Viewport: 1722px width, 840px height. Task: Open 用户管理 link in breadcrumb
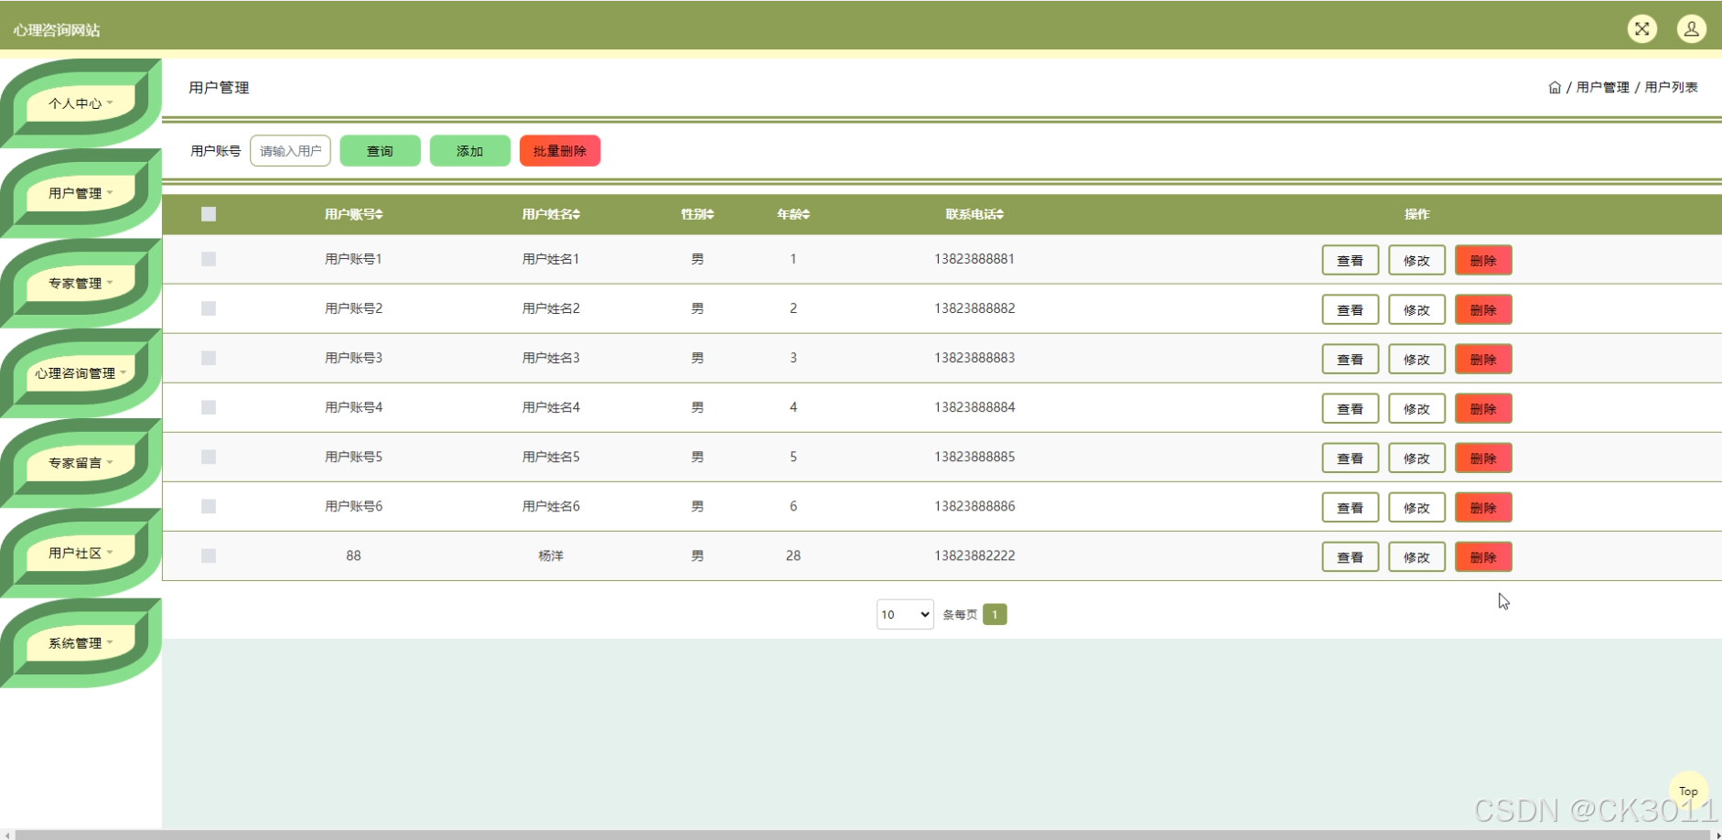pyautogui.click(x=1602, y=88)
